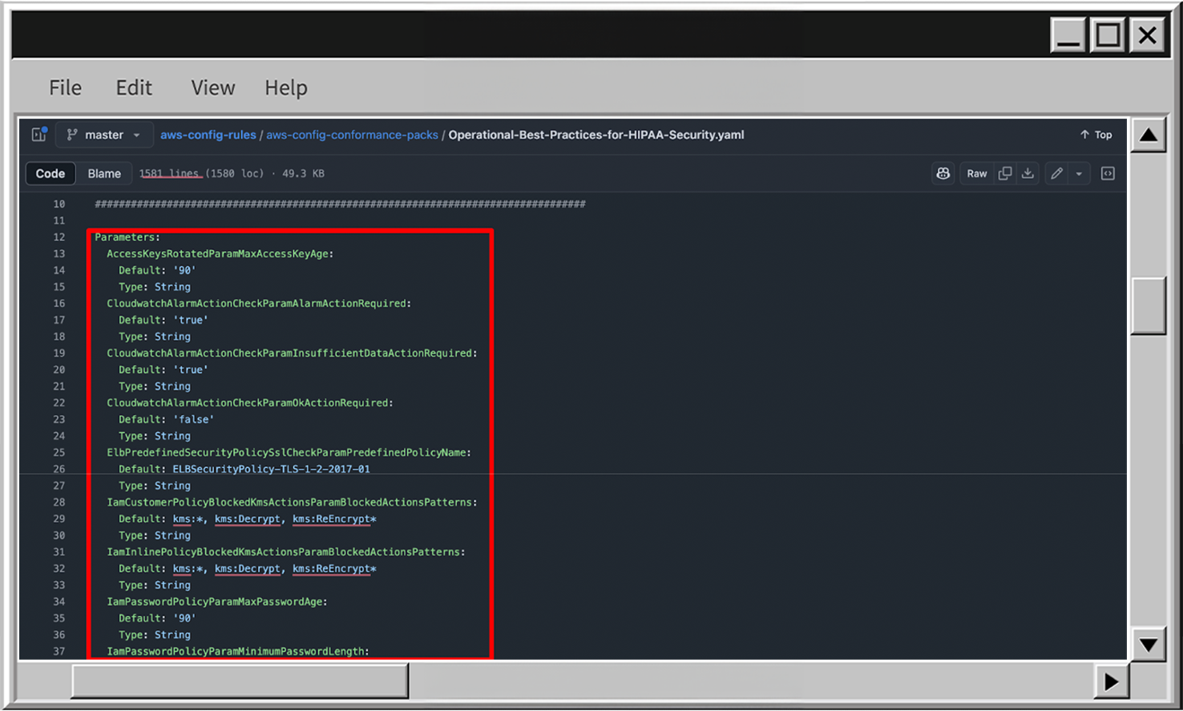
Task: Maximize the application window
Action: [x=1108, y=35]
